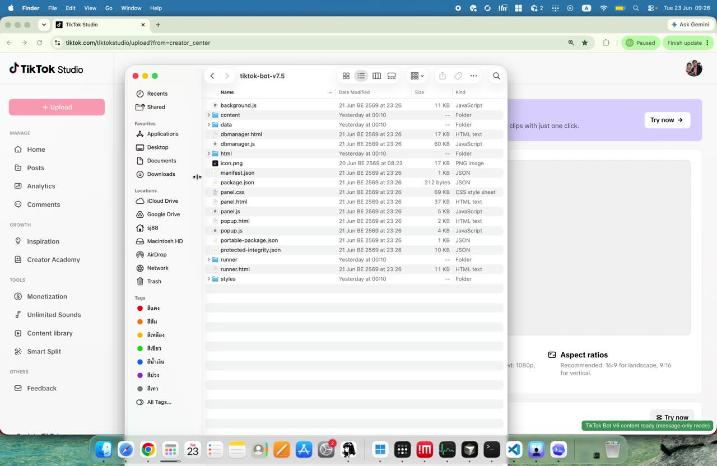Expand the runner folder disclosure triangle
This screenshot has height=466, width=717.
pyautogui.click(x=209, y=260)
